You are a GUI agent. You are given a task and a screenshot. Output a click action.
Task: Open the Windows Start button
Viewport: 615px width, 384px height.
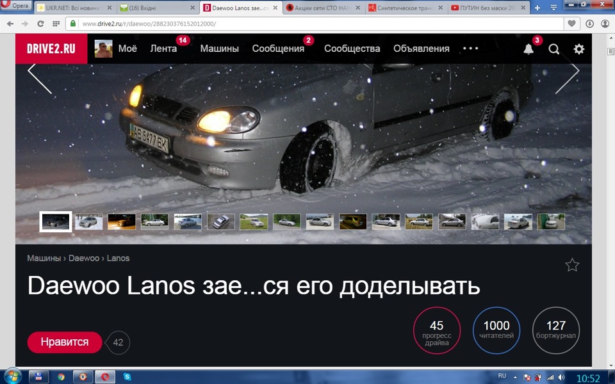(x=13, y=376)
